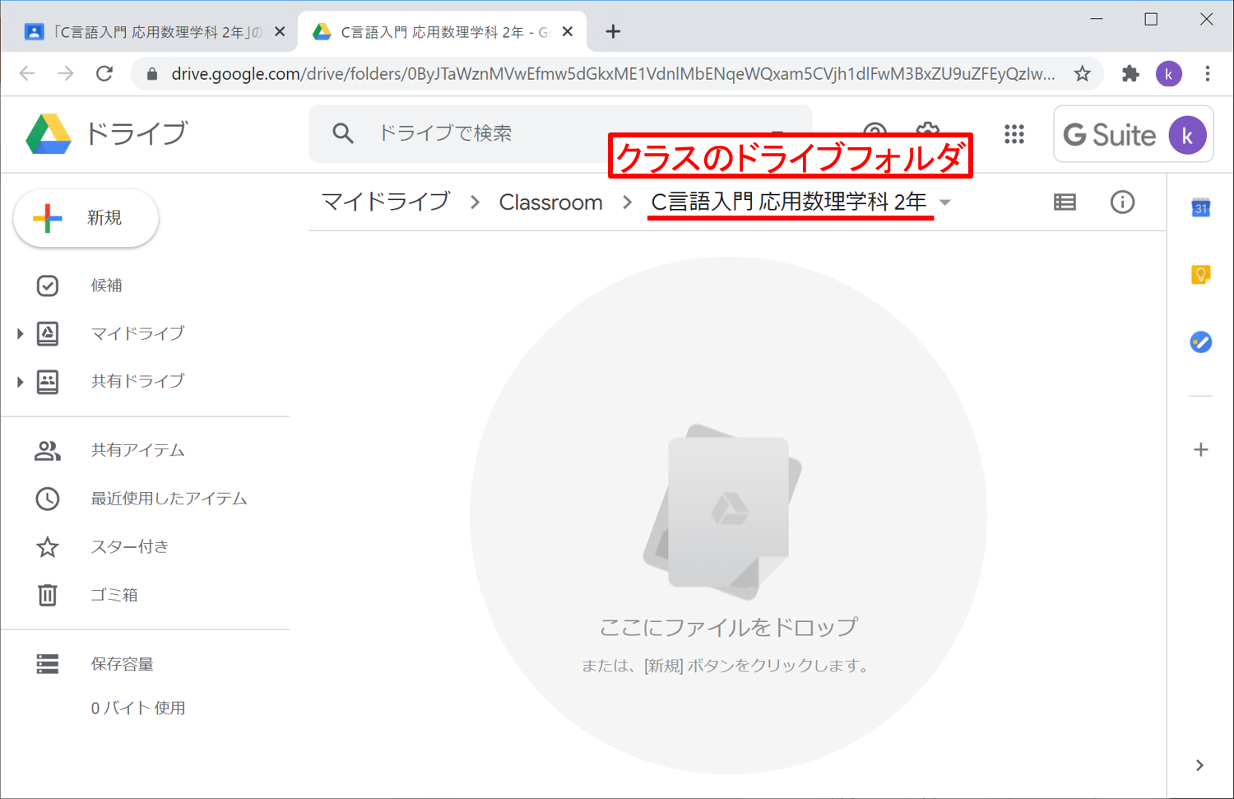This screenshot has width=1234, height=799.
Task: Go to マイドライブ breadcrumb
Action: 386,202
